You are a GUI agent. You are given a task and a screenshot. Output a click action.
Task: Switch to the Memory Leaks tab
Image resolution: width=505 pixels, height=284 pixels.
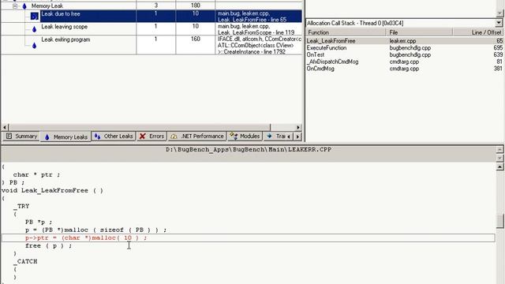click(x=65, y=136)
